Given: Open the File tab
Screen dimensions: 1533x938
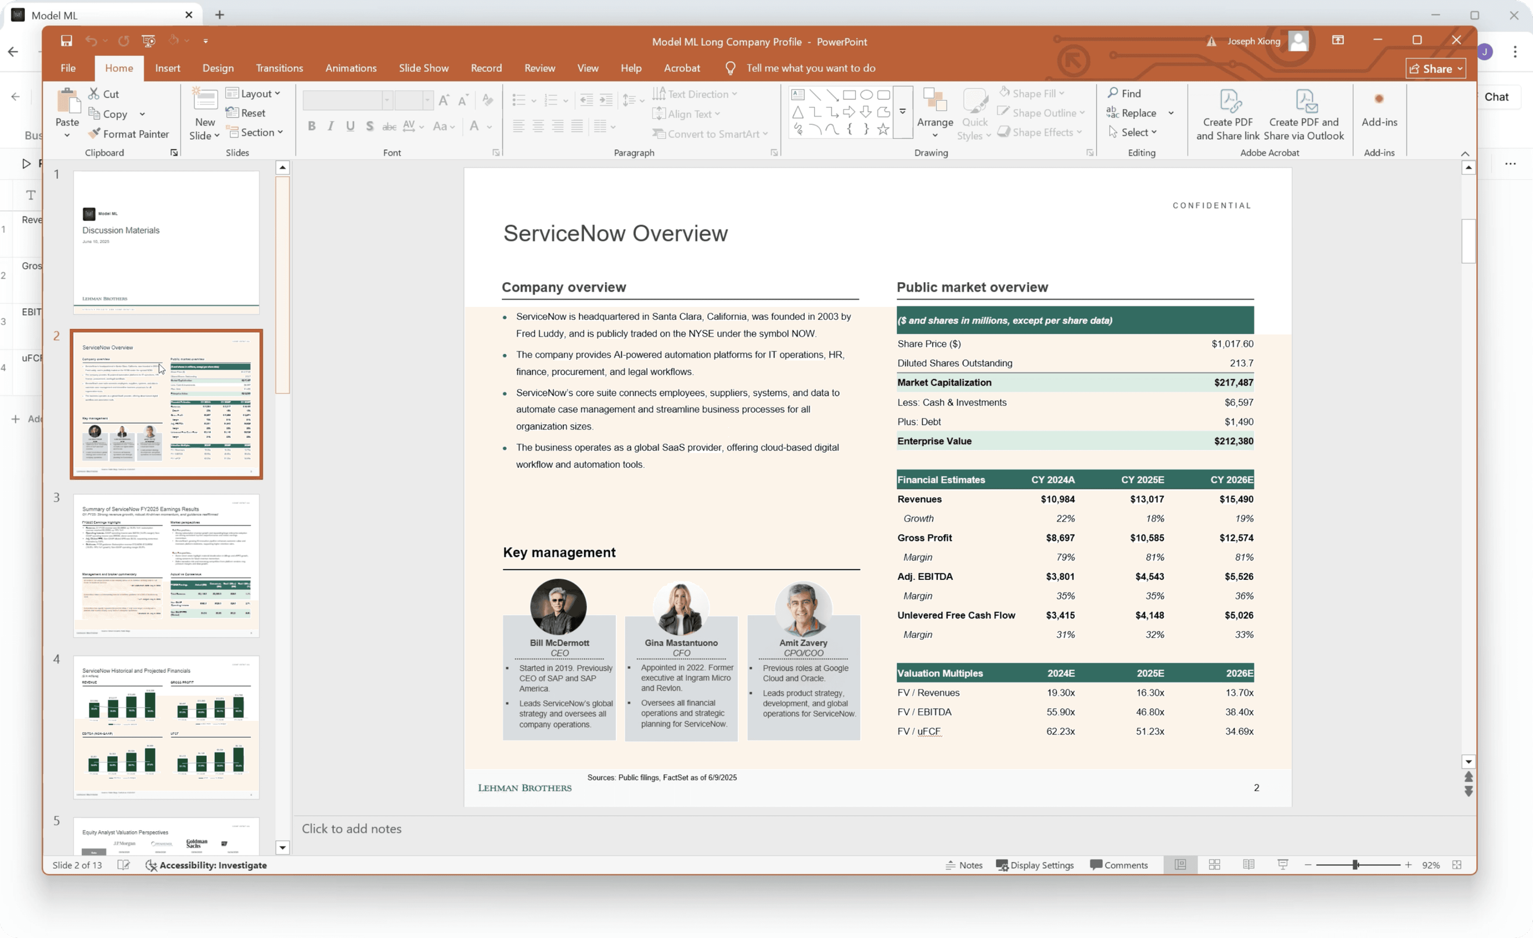Looking at the screenshot, I should click(x=68, y=68).
